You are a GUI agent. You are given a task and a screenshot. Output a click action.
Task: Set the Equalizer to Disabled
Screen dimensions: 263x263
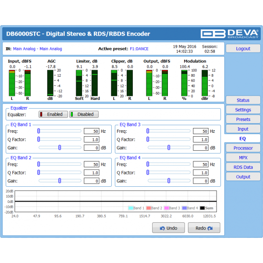pyautogui.click(x=84, y=114)
